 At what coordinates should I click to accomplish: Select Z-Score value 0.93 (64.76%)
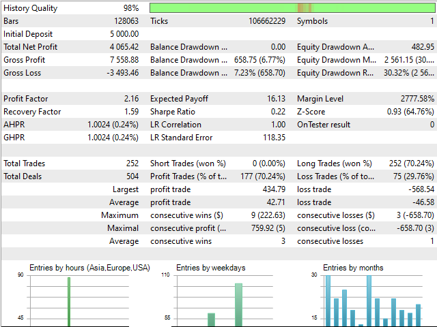click(410, 112)
